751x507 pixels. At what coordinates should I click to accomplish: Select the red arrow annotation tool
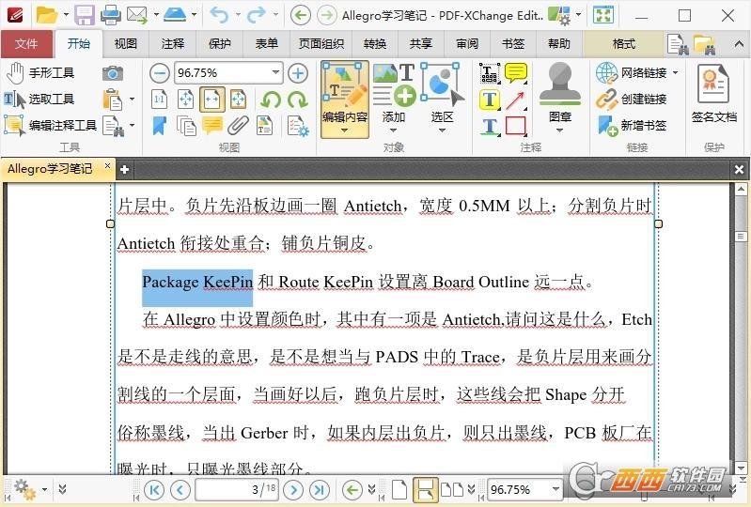pyautogui.click(x=516, y=100)
